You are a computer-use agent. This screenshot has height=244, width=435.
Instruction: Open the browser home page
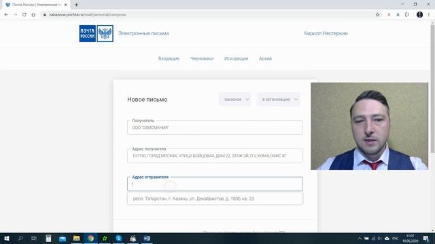point(33,15)
